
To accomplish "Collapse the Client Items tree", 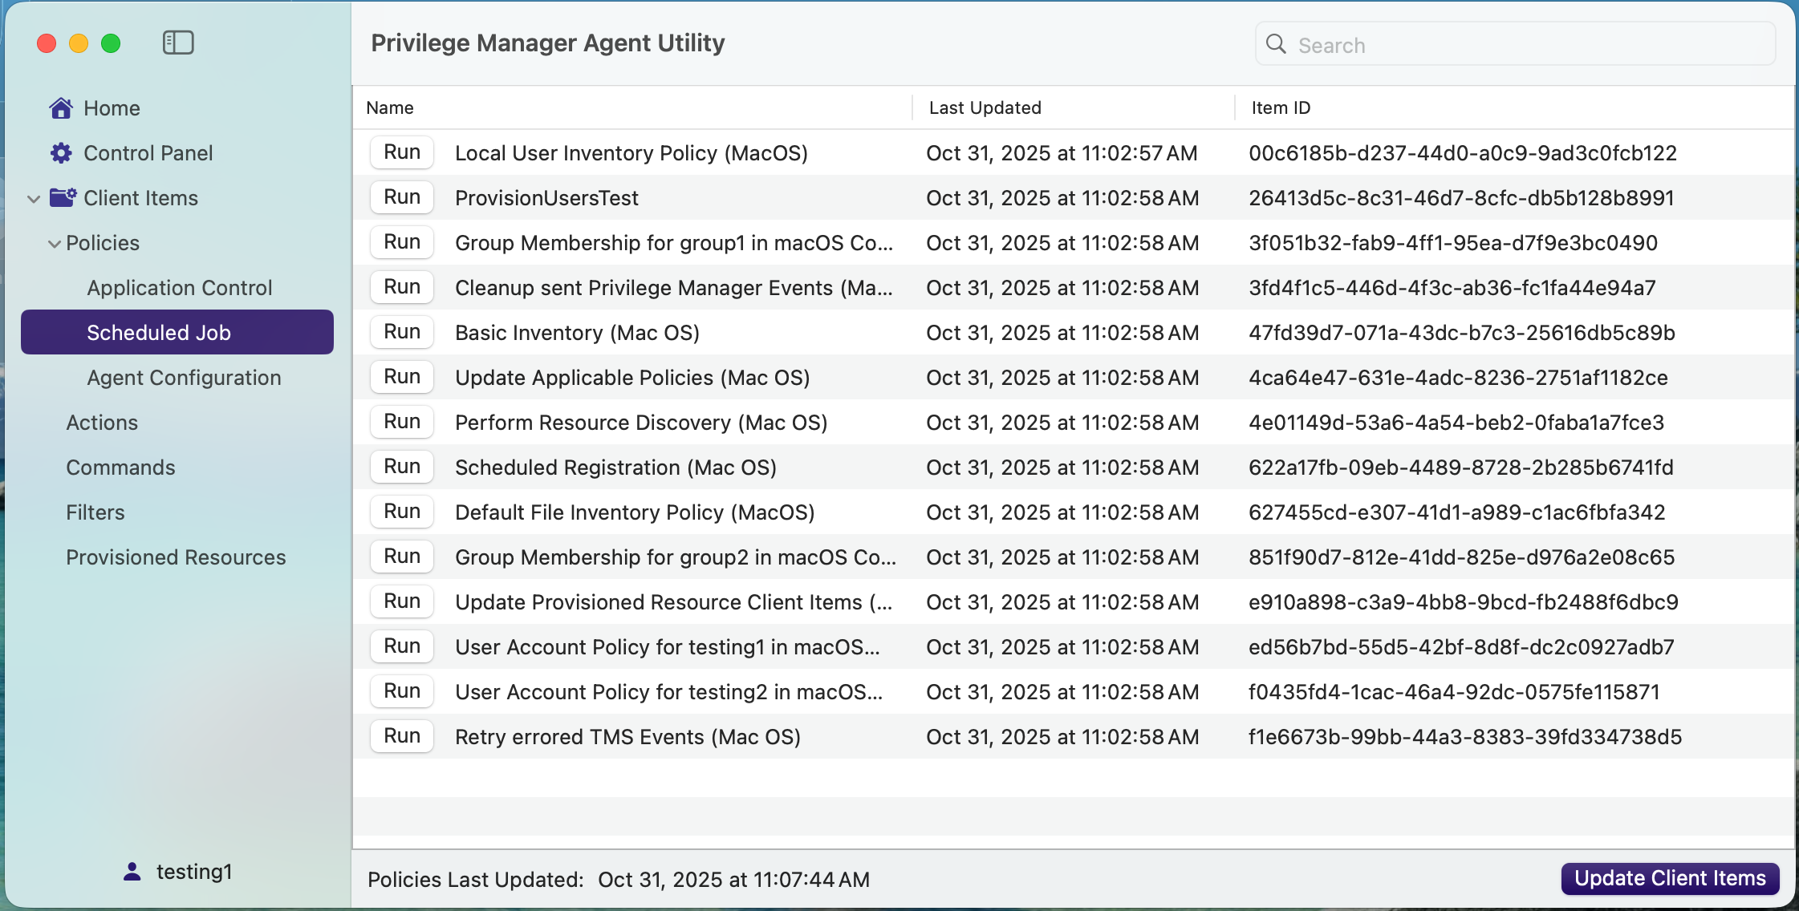I will click(x=34, y=198).
